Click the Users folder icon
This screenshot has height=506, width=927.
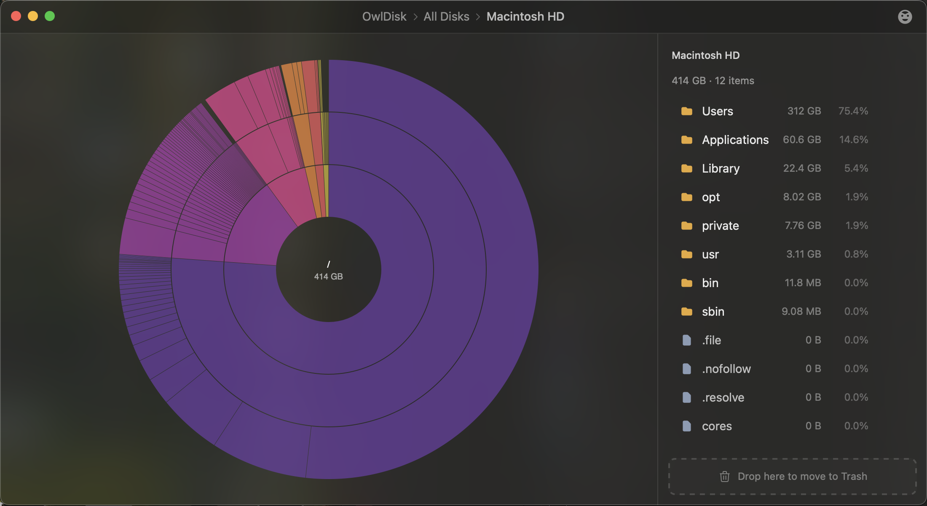687,111
